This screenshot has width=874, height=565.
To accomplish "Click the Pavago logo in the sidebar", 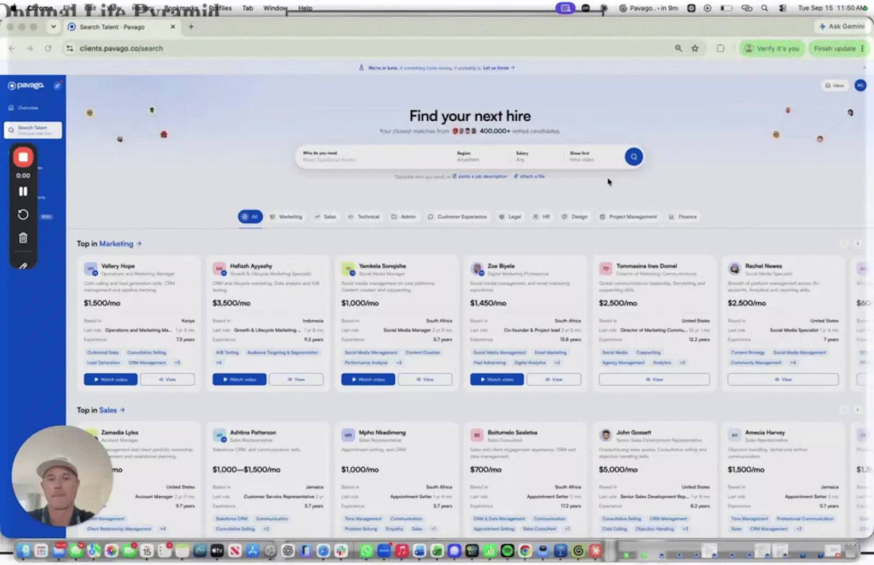I will click(x=26, y=85).
